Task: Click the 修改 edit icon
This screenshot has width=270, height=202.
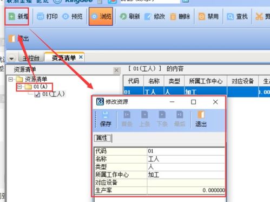Action: click(148, 17)
